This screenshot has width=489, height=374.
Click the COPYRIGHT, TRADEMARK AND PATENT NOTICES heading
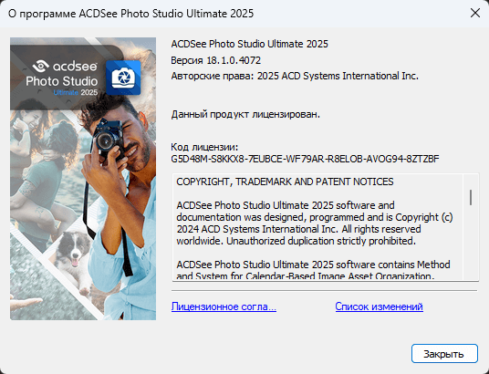point(285,182)
